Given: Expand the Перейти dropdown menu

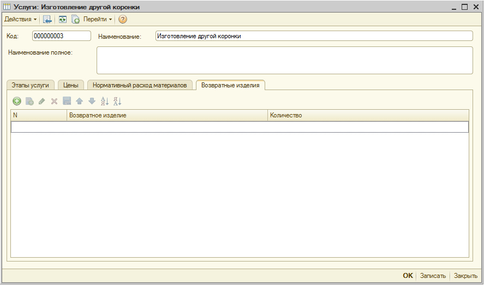Looking at the screenshot, I should [98, 19].
